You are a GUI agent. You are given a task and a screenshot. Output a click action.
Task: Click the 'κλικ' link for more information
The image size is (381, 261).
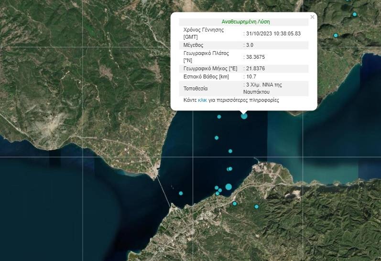point(202,100)
